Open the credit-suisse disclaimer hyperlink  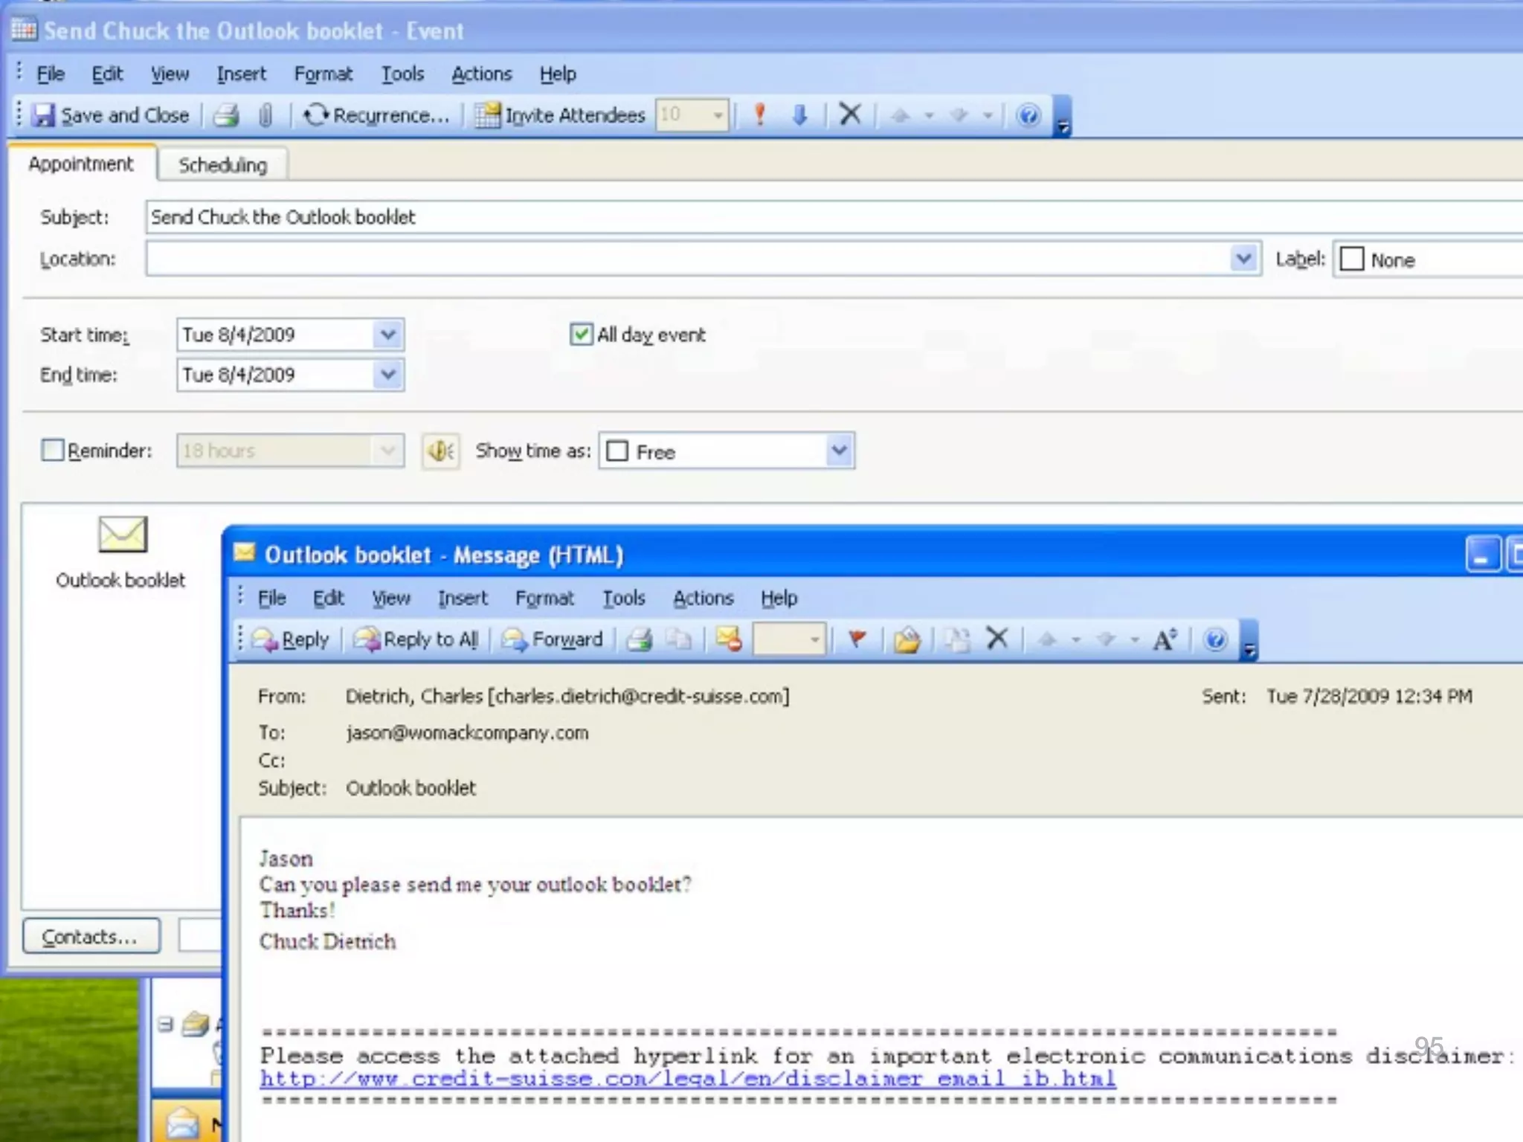(x=687, y=1079)
